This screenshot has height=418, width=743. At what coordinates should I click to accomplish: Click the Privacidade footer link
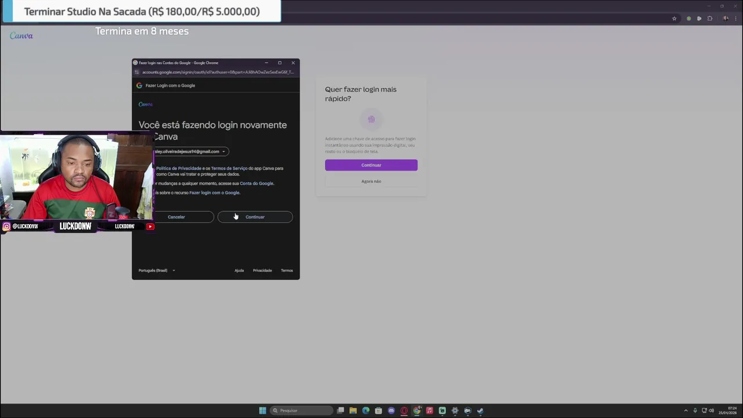[x=262, y=271]
